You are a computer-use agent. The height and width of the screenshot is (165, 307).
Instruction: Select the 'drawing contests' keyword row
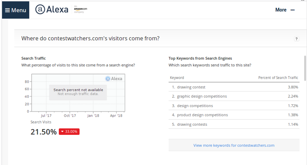pyautogui.click(x=234, y=124)
